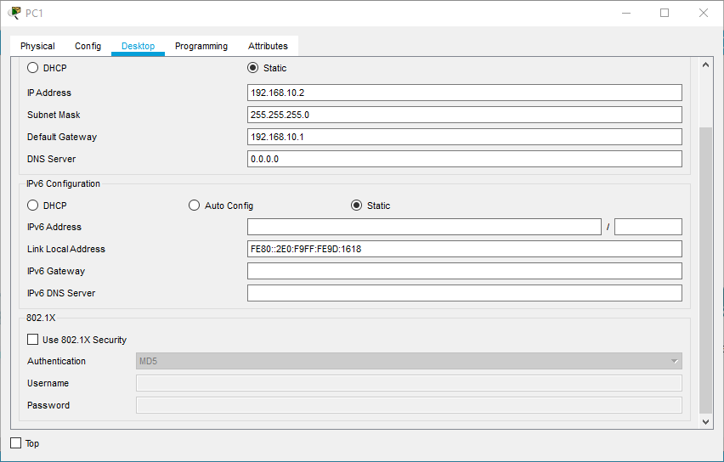The height and width of the screenshot is (462, 724).
Task: Choose Auto Config under IPv6 Configuration
Action: [x=195, y=206]
